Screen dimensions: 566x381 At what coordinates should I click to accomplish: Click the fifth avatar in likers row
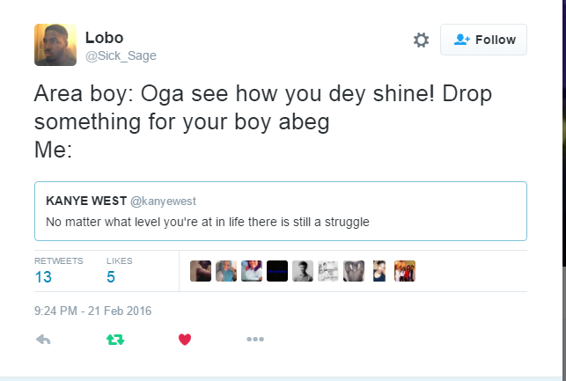click(303, 270)
